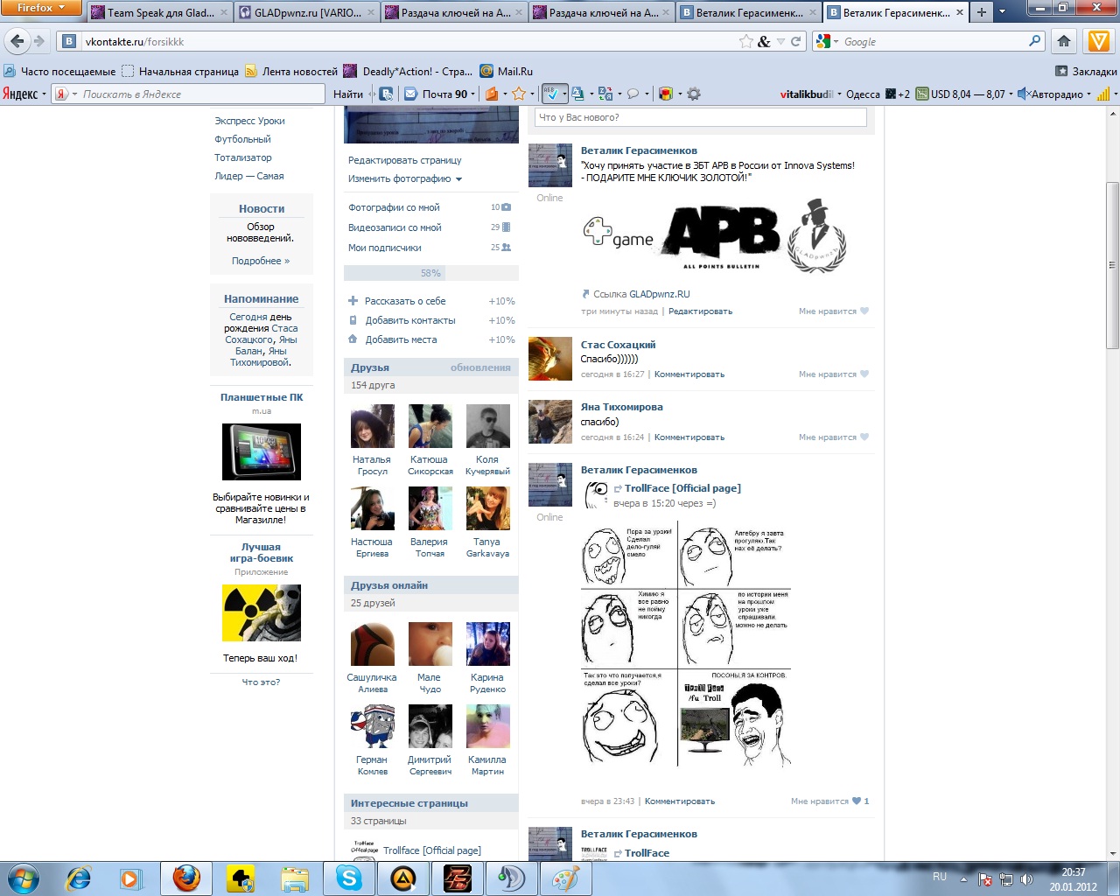Click the photo count icon beside Фотографии со мной
This screenshot has height=896, width=1120.
click(x=506, y=207)
